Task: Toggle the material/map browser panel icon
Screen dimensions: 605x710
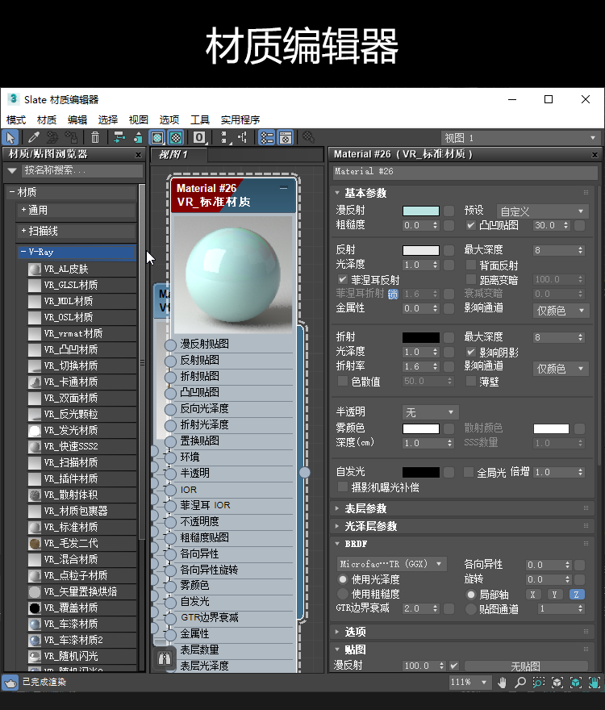Action: (x=267, y=137)
